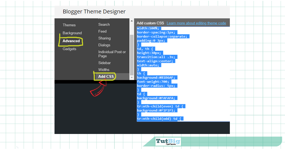Screen dimensions: 285x149
Task: Click the 'font-weight:700;' CSS line
Action: [153, 82]
